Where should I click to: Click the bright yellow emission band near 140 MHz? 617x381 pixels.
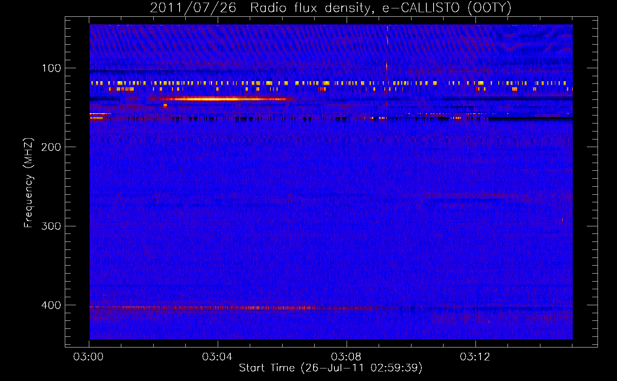[221, 99]
